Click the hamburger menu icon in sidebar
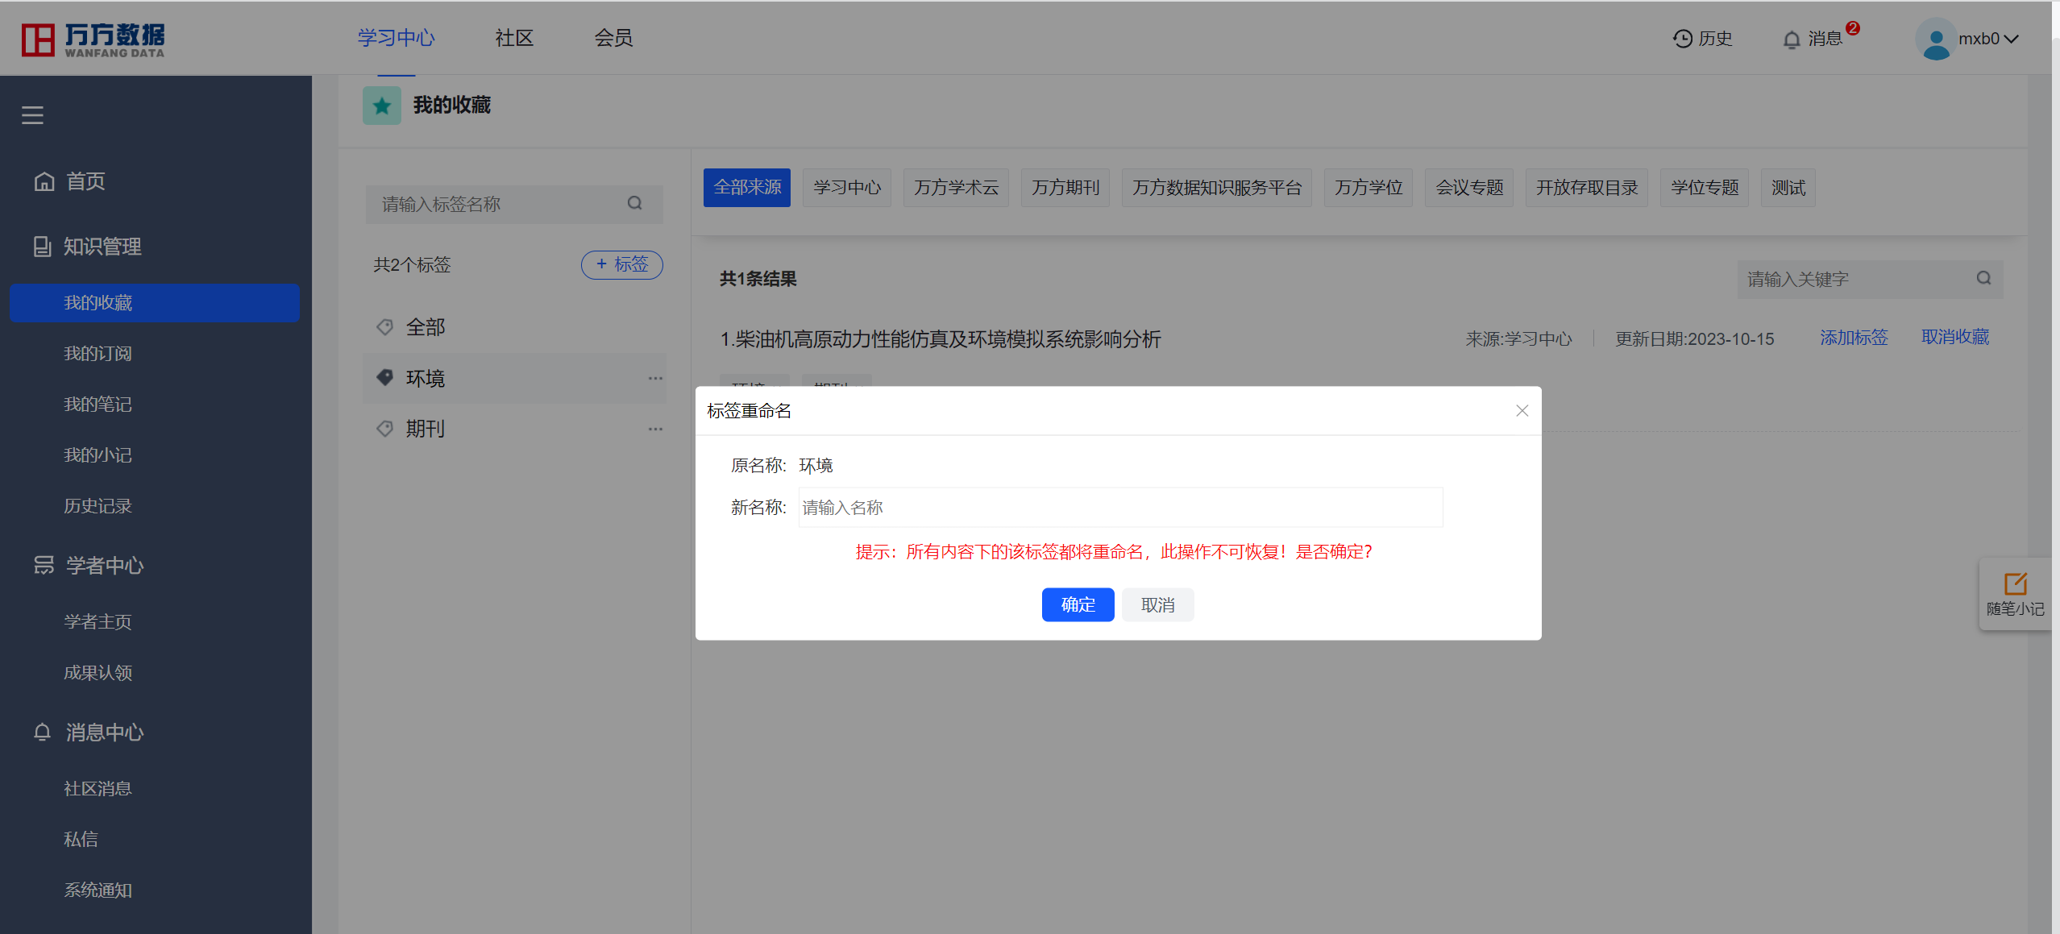 click(x=32, y=115)
